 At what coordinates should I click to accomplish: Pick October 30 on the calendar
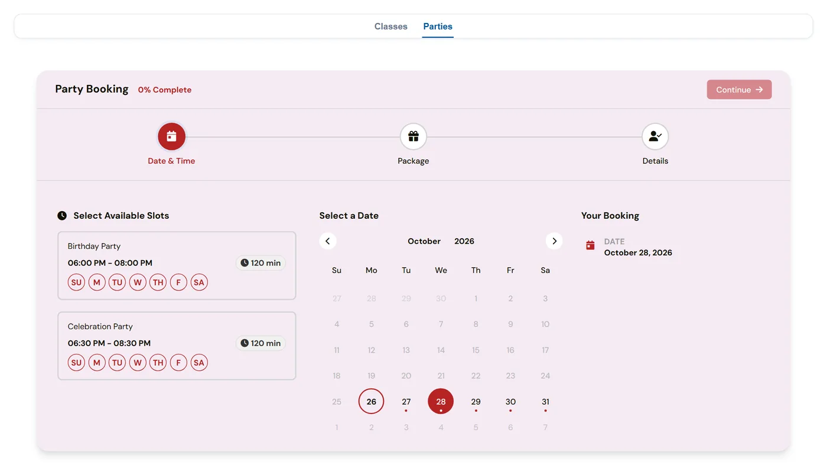pyautogui.click(x=510, y=402)
